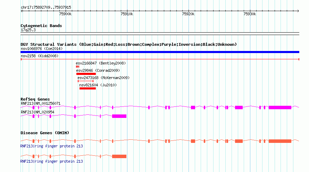Click the small red esv2166847 glyph
This screenshot has width=309, height=172.
(78, 67)
